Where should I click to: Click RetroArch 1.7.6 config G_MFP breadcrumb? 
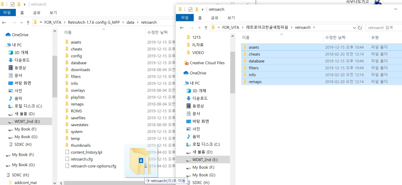pos(94,22)
